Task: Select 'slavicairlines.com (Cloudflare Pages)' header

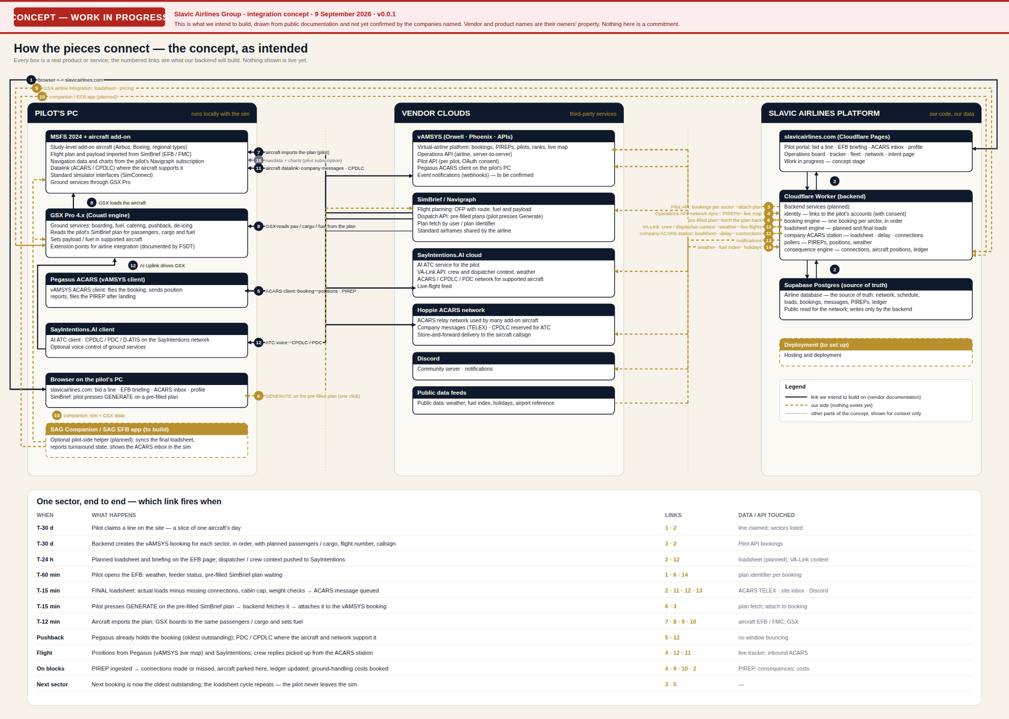Action: click(x=876, y=137)
